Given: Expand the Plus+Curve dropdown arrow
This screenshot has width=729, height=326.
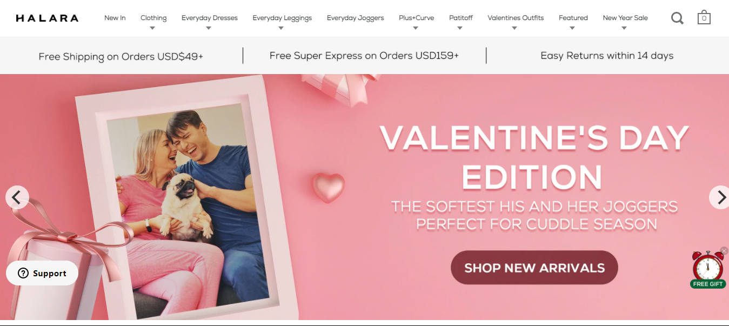Looking at the screenshot, I should click(x=416, y=29).
